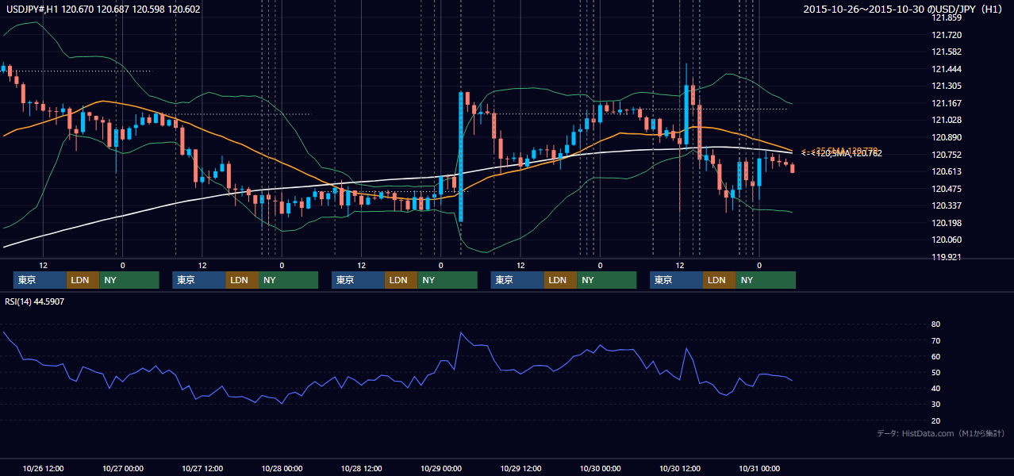Click the 121.028 price axis label
The width and height of the screenshot is (1014, 476).
[x=947, y=120]
